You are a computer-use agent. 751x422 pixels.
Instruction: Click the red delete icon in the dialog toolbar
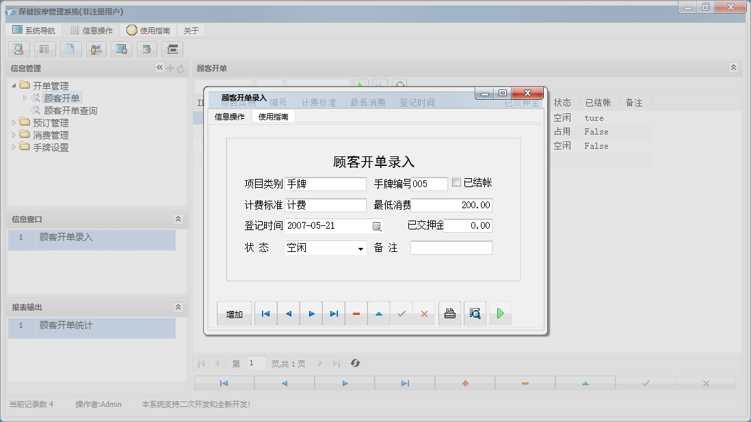coord(356,313)
